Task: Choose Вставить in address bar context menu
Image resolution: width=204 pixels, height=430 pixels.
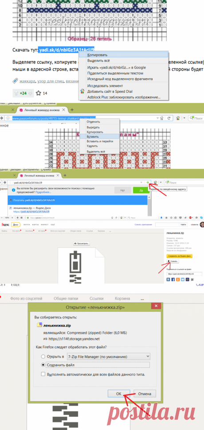Action: pyautogui.click(x=93, y=136)
